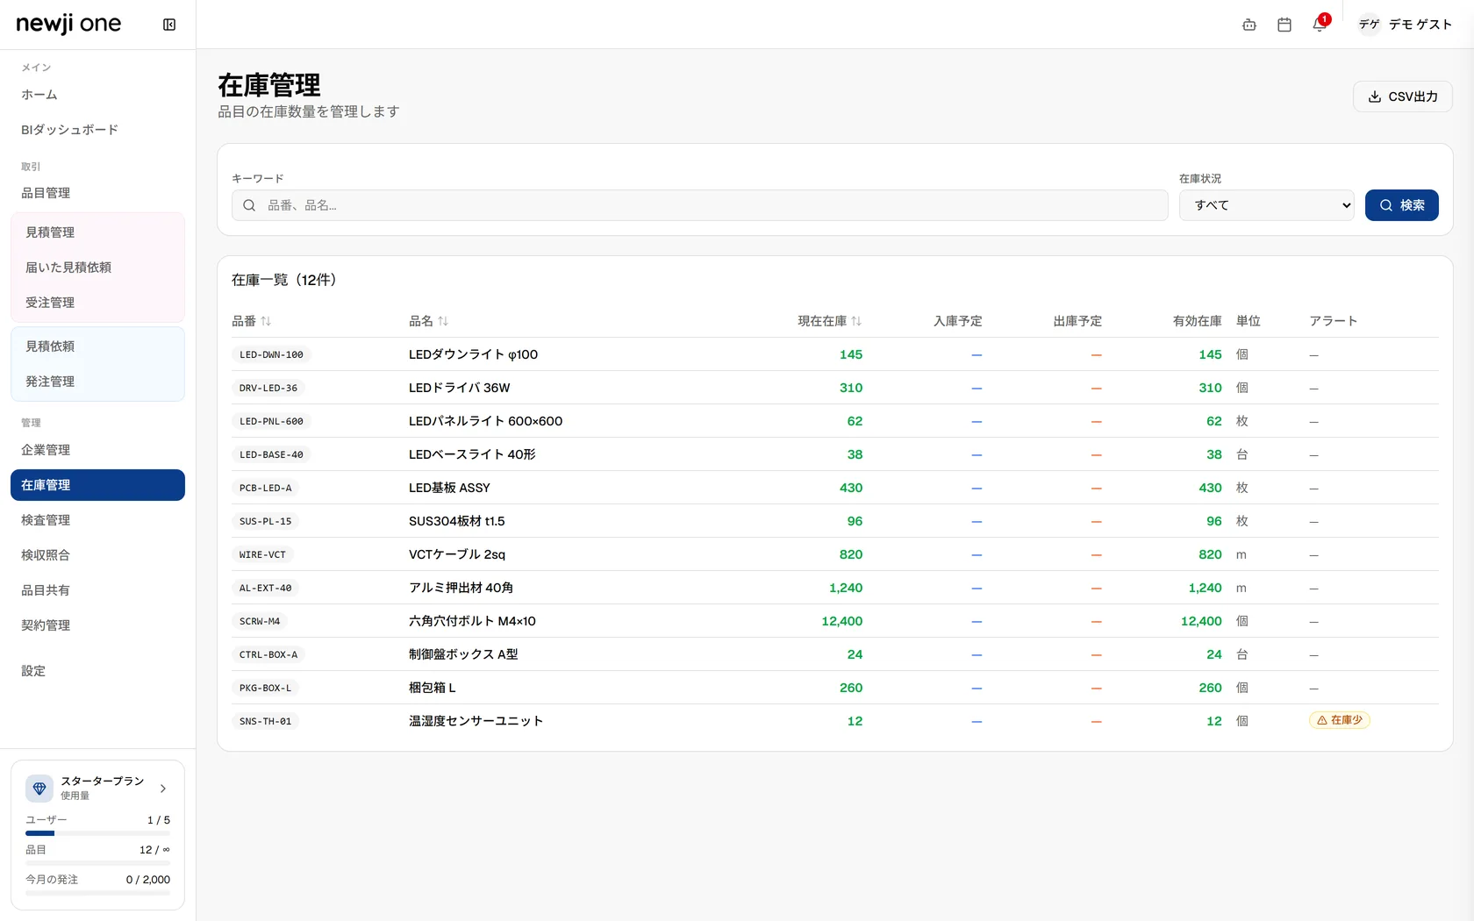
Task: Open the AI assistant robot icon
Action: [1249, 25]
